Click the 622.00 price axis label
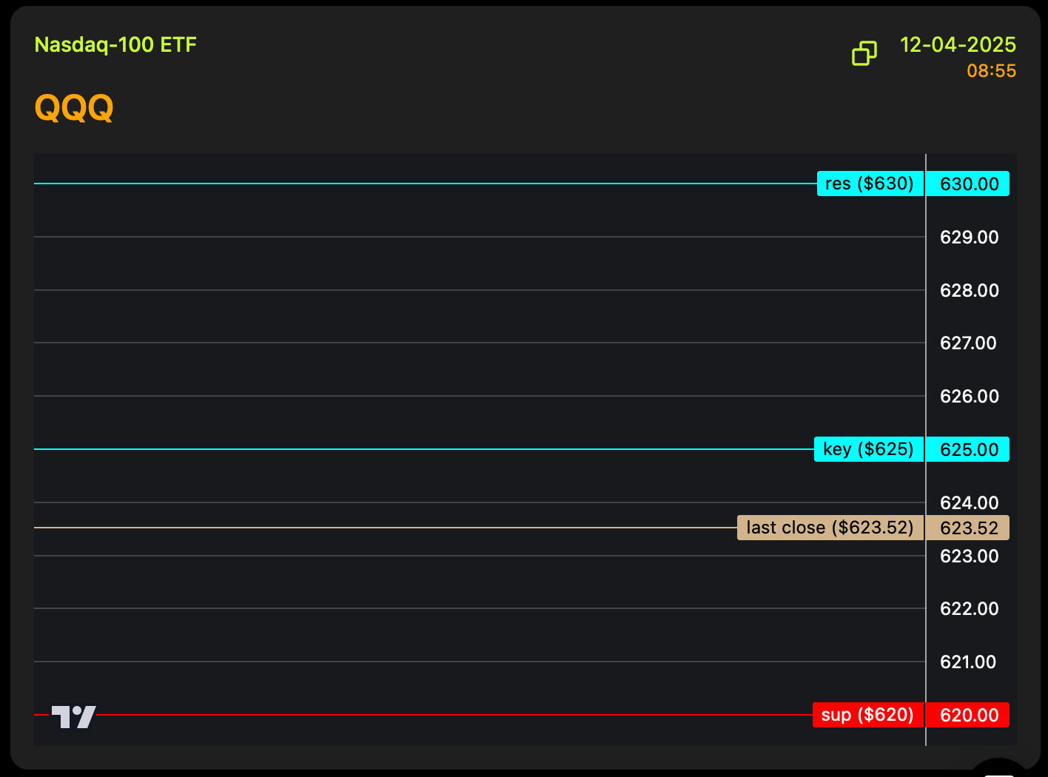The height and width of the screenshot is (777, 1048). 969,609
